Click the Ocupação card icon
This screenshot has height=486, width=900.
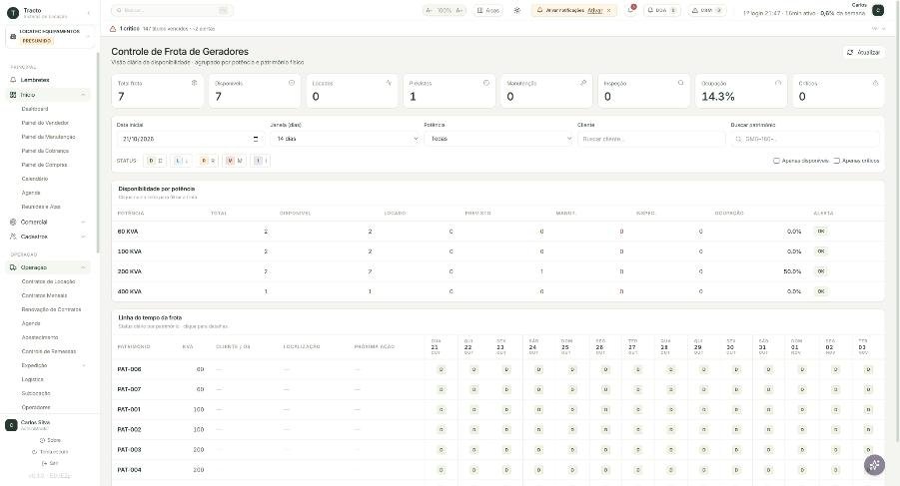click(x=778, y=83)
